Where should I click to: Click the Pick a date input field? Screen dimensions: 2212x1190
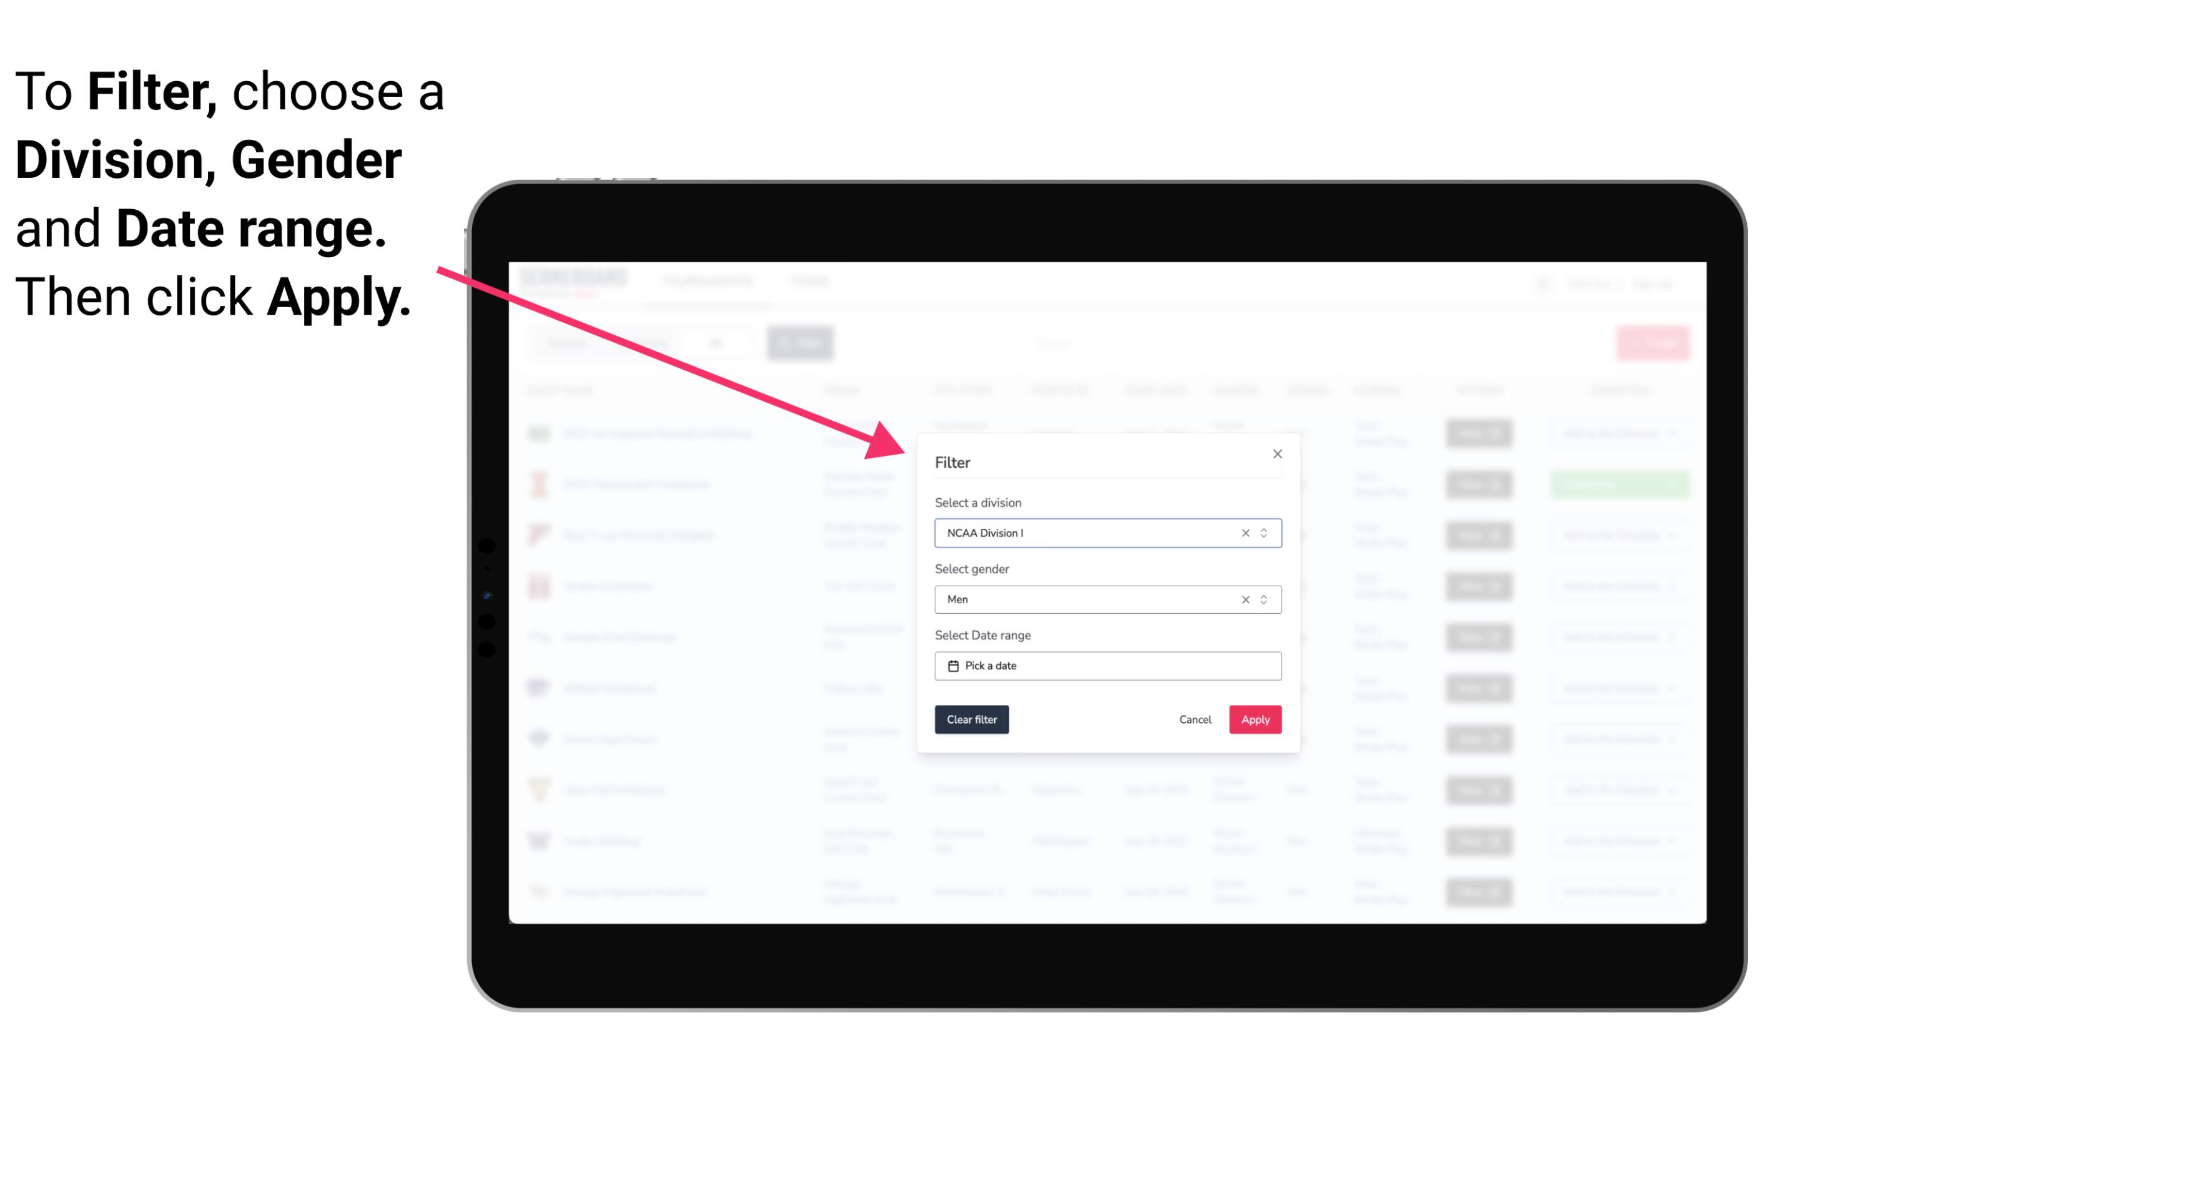1107,666
